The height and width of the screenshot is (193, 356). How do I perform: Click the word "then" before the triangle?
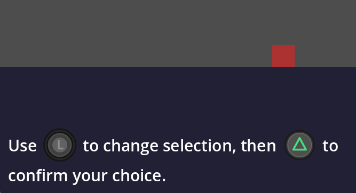[258, 146]
